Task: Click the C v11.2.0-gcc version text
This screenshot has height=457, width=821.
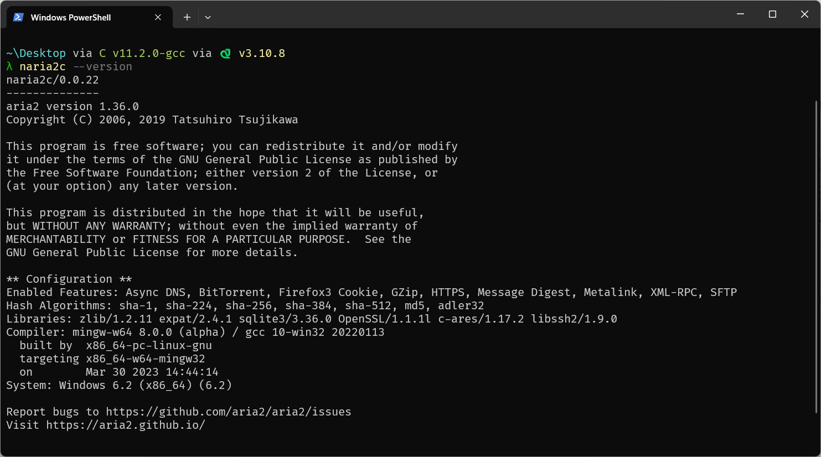Action: [142, 54]
